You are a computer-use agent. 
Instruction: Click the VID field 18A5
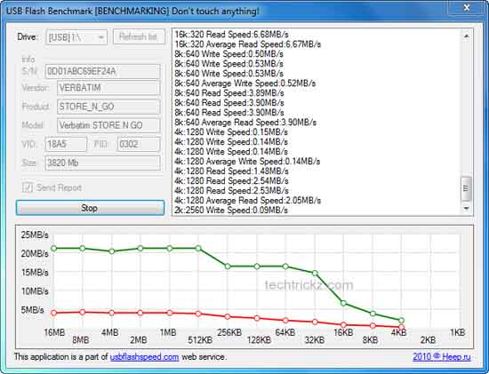tap(66, 144)
